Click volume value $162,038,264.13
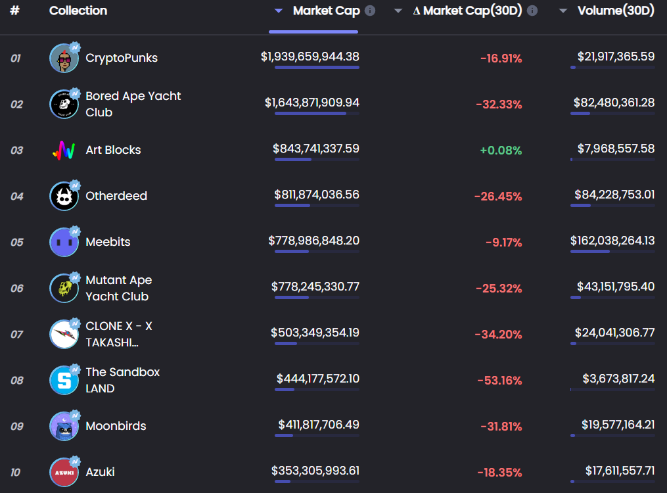 tap(612, 241)
